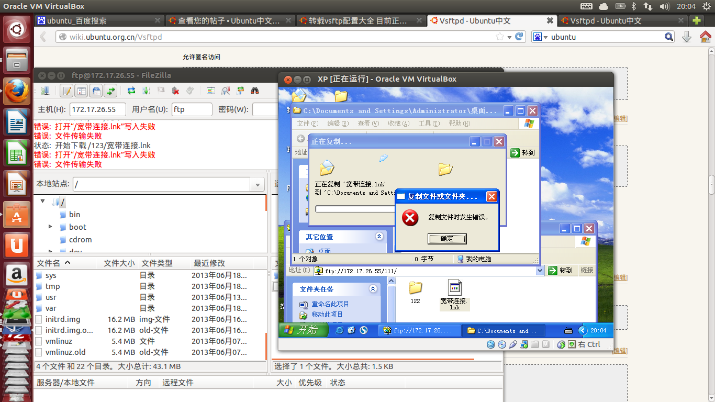Launch Internet Explorer from XP quick launch
Viewport: 715px width, 402px height.
click(x=340, y=330)
